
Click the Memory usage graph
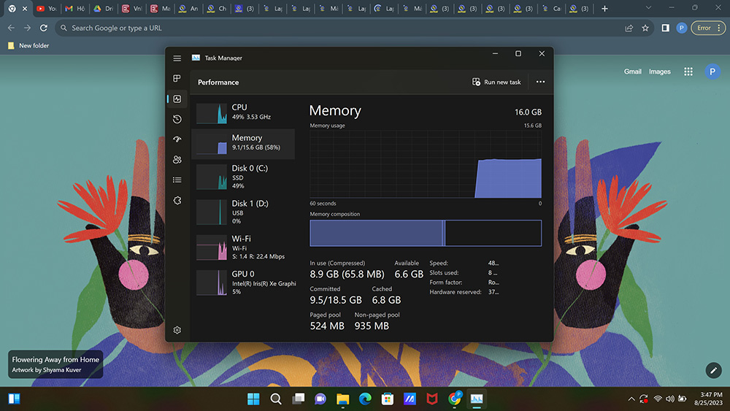click(426, 164)
